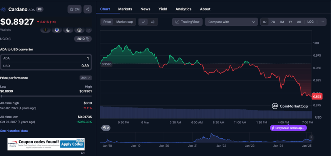Click the USD amount input field
This screenshot has height=156, width=331.
(46, 66)
